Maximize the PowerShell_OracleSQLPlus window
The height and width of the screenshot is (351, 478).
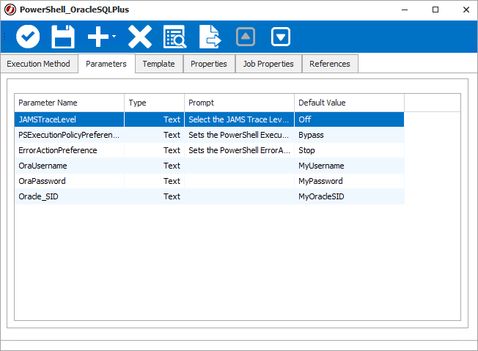(x=435, y=10)
